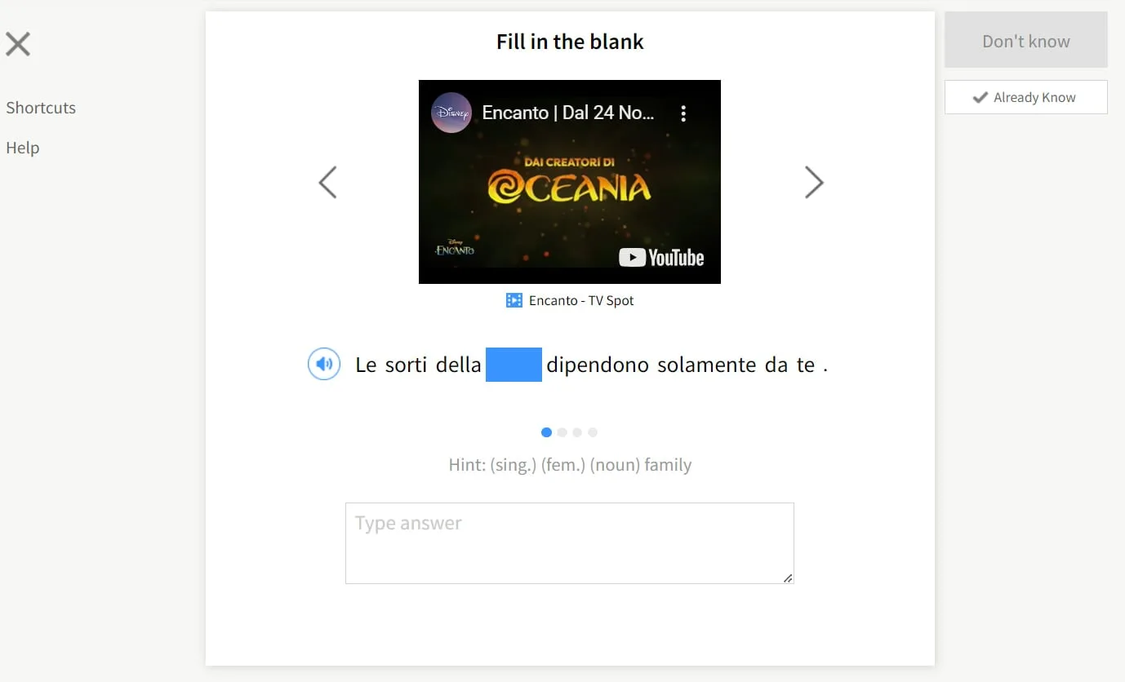Click the blue blank in the sentence

(514, 364)
